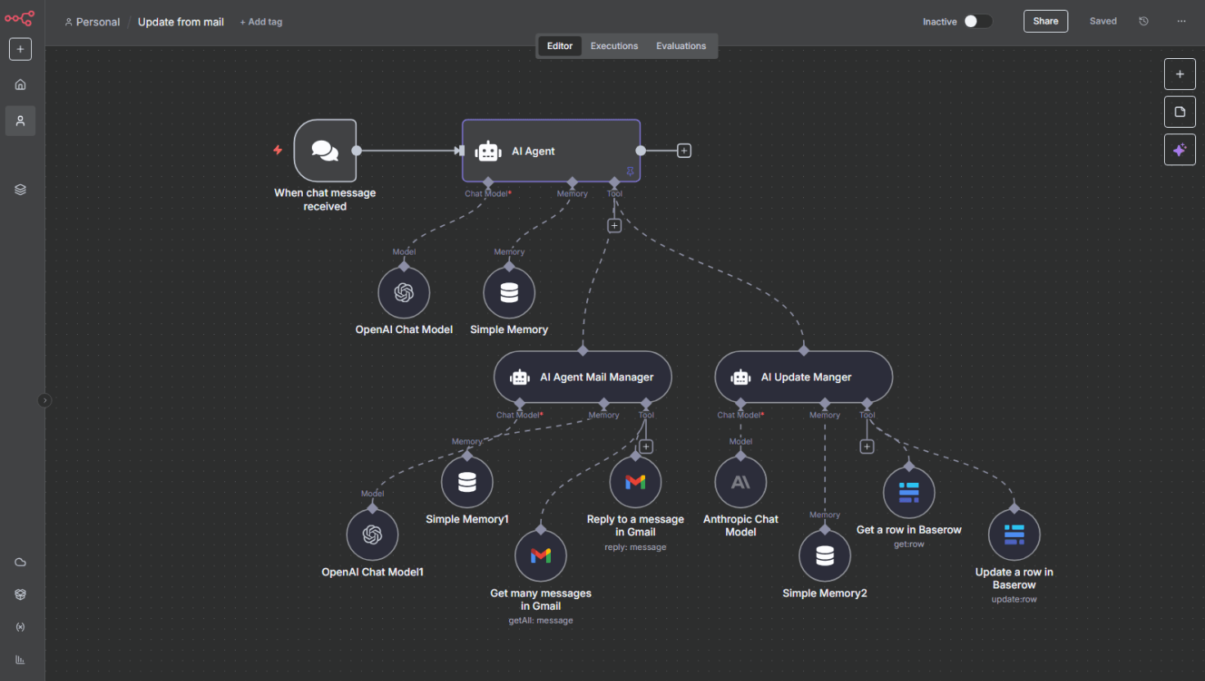Click the Update from mail workflow name

pos(181,22)
